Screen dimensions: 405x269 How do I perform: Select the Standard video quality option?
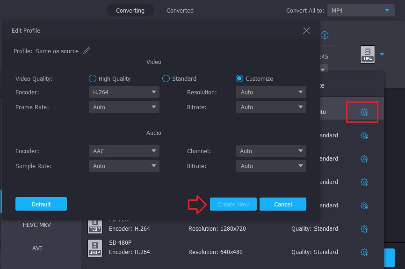(166, 78)
